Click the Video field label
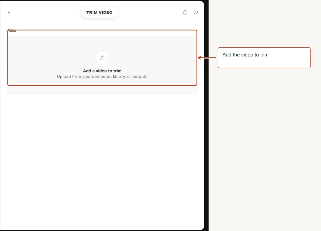This screenshot has width=321, height=231. [x=11, y=30]
